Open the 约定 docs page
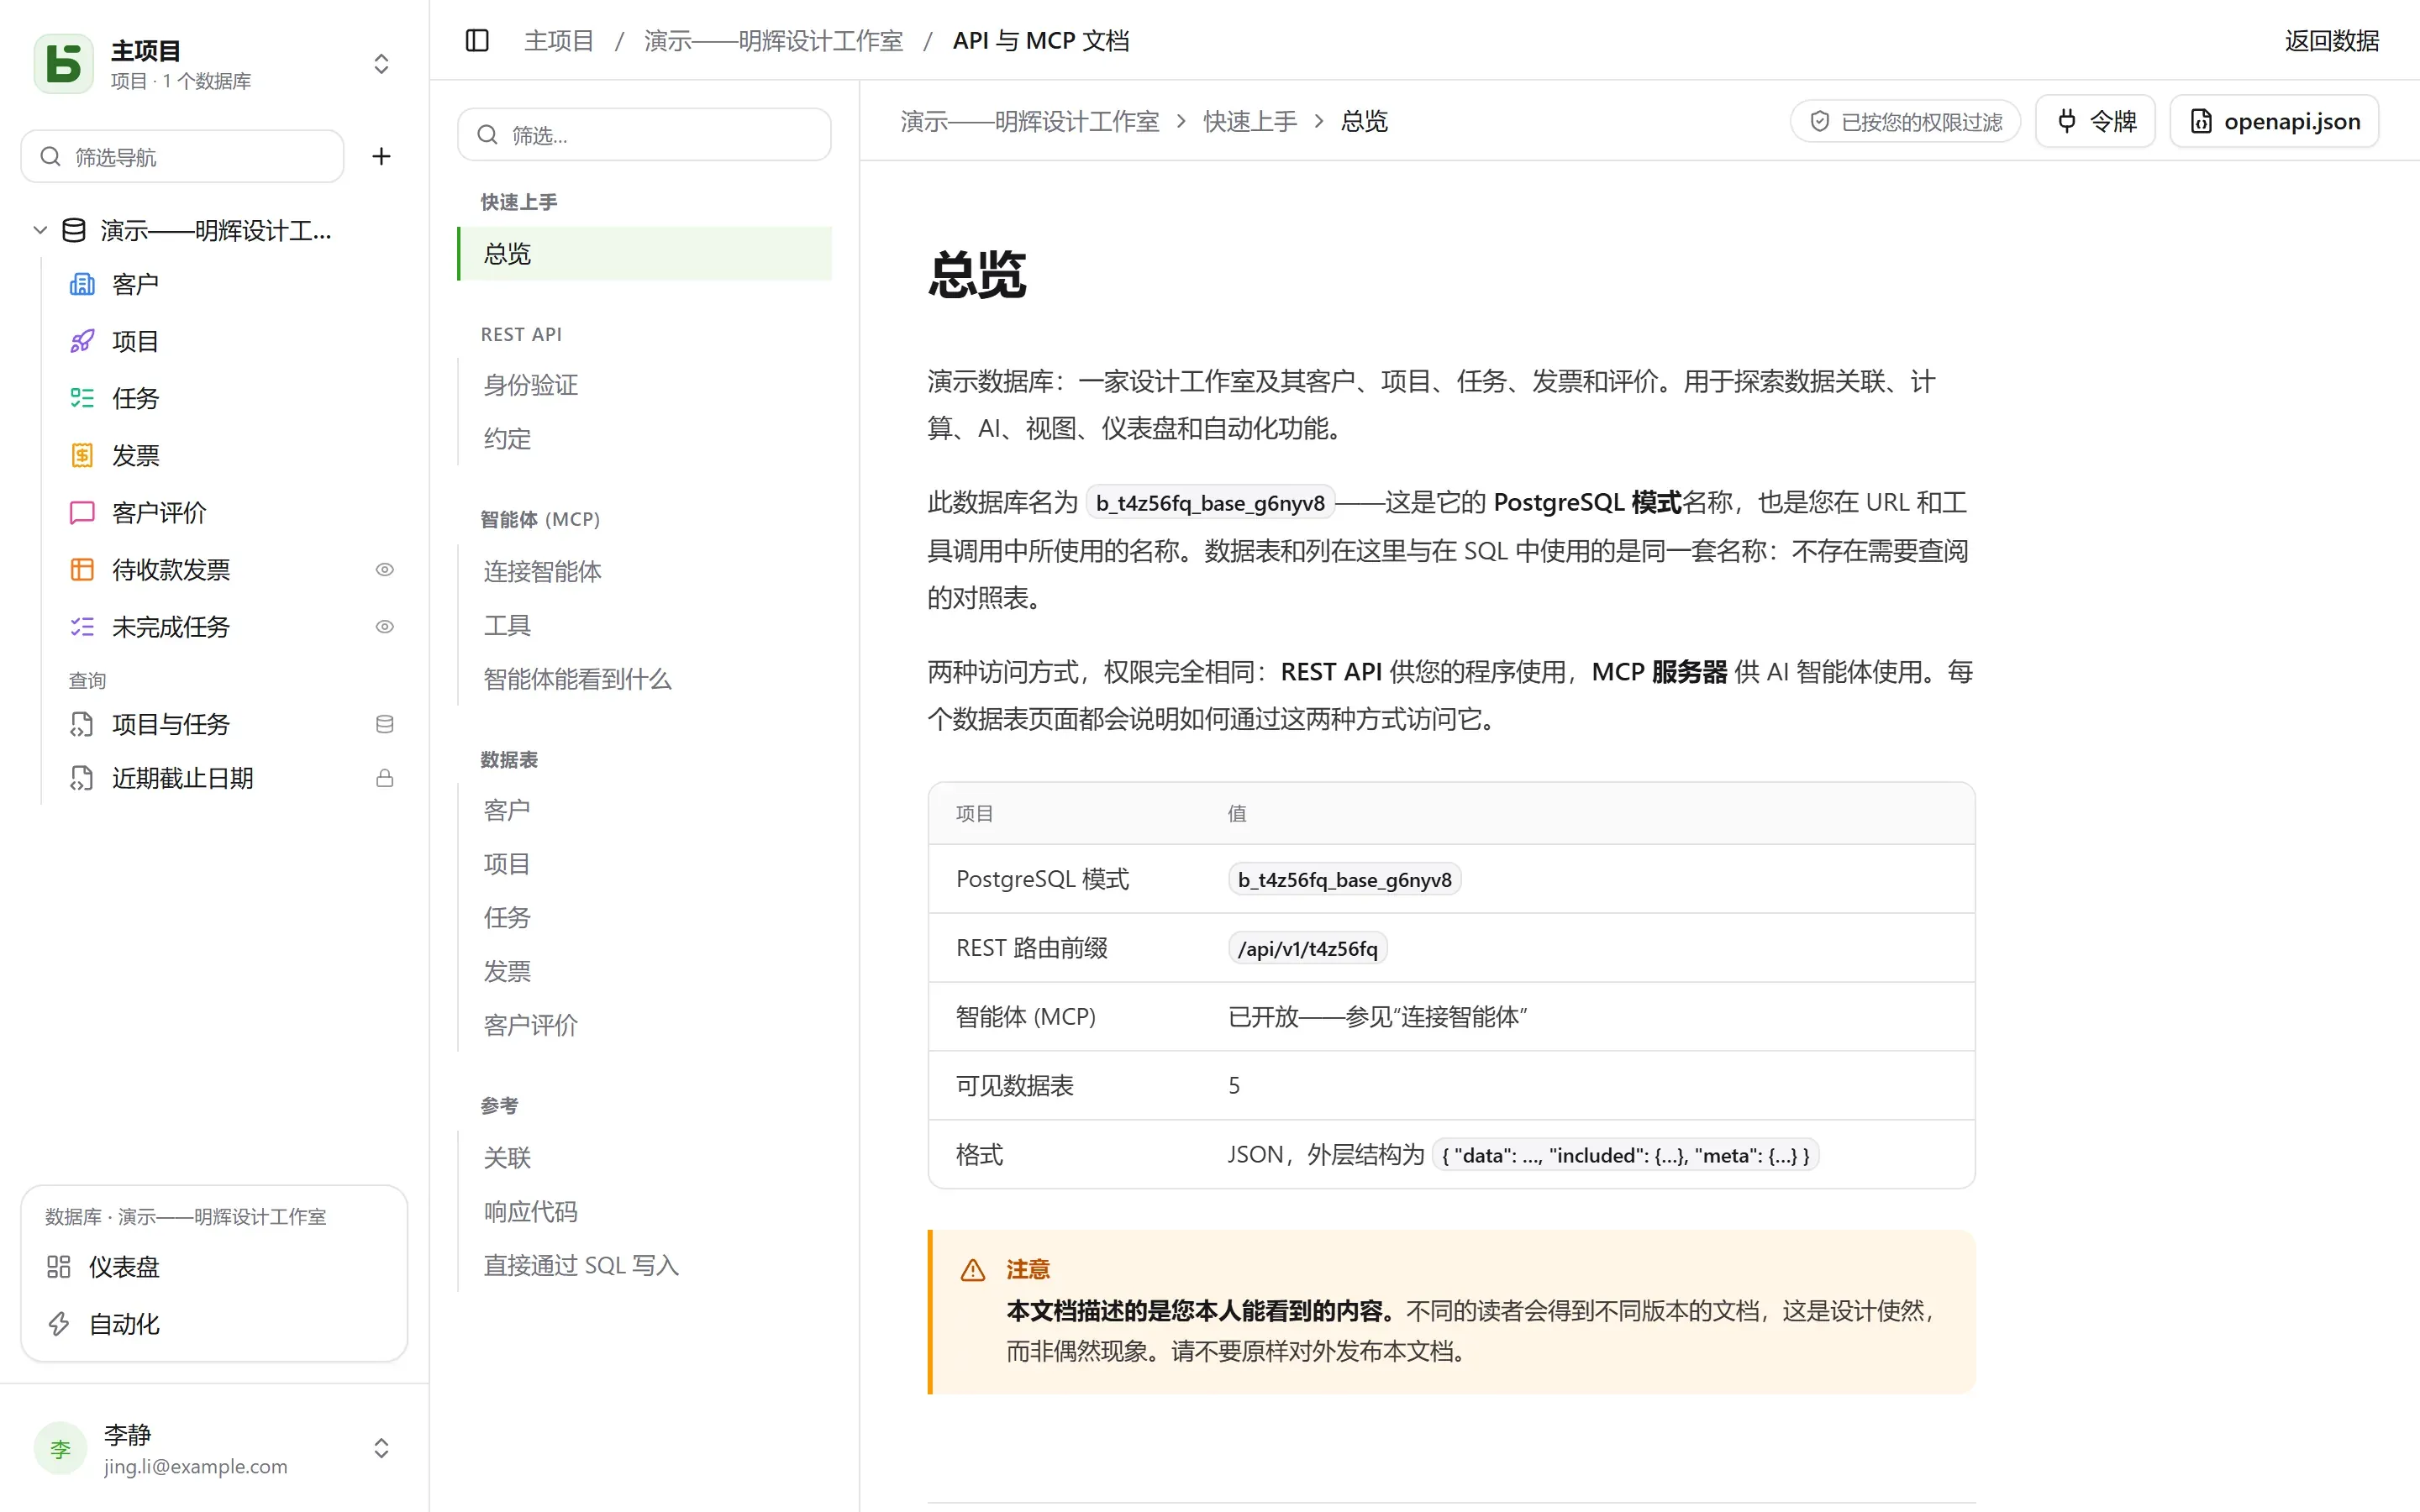The height and width of the screenshot is (1512, 2420). click(x=644, y=438)
